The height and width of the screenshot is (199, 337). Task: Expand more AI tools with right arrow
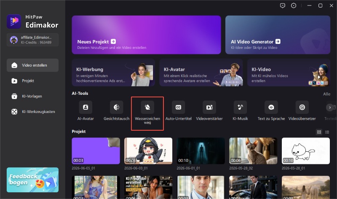click(x=330, y=108)
